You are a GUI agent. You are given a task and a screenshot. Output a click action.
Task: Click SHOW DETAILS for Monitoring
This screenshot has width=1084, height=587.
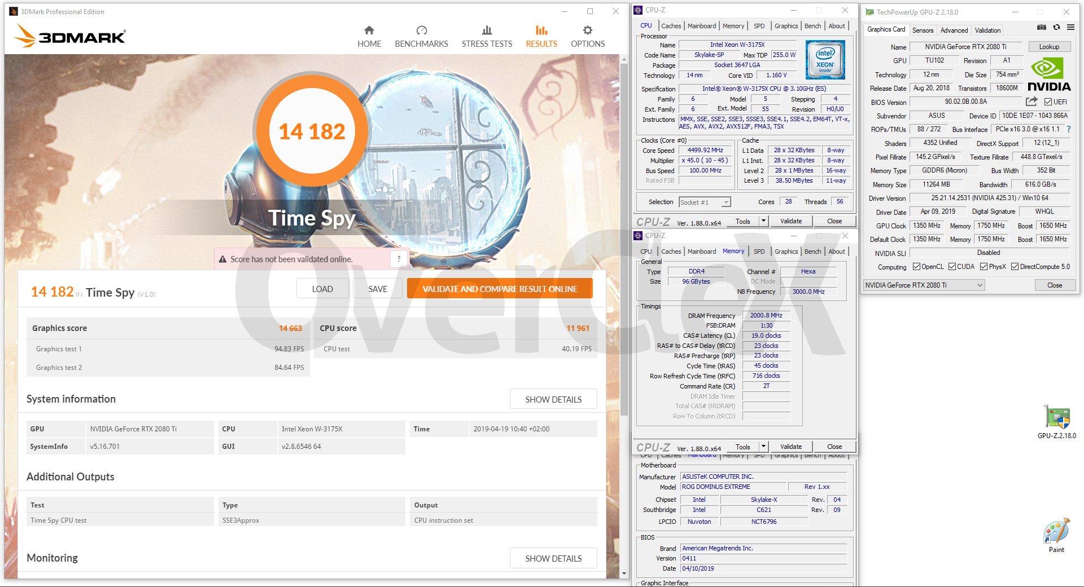(553, 558)
